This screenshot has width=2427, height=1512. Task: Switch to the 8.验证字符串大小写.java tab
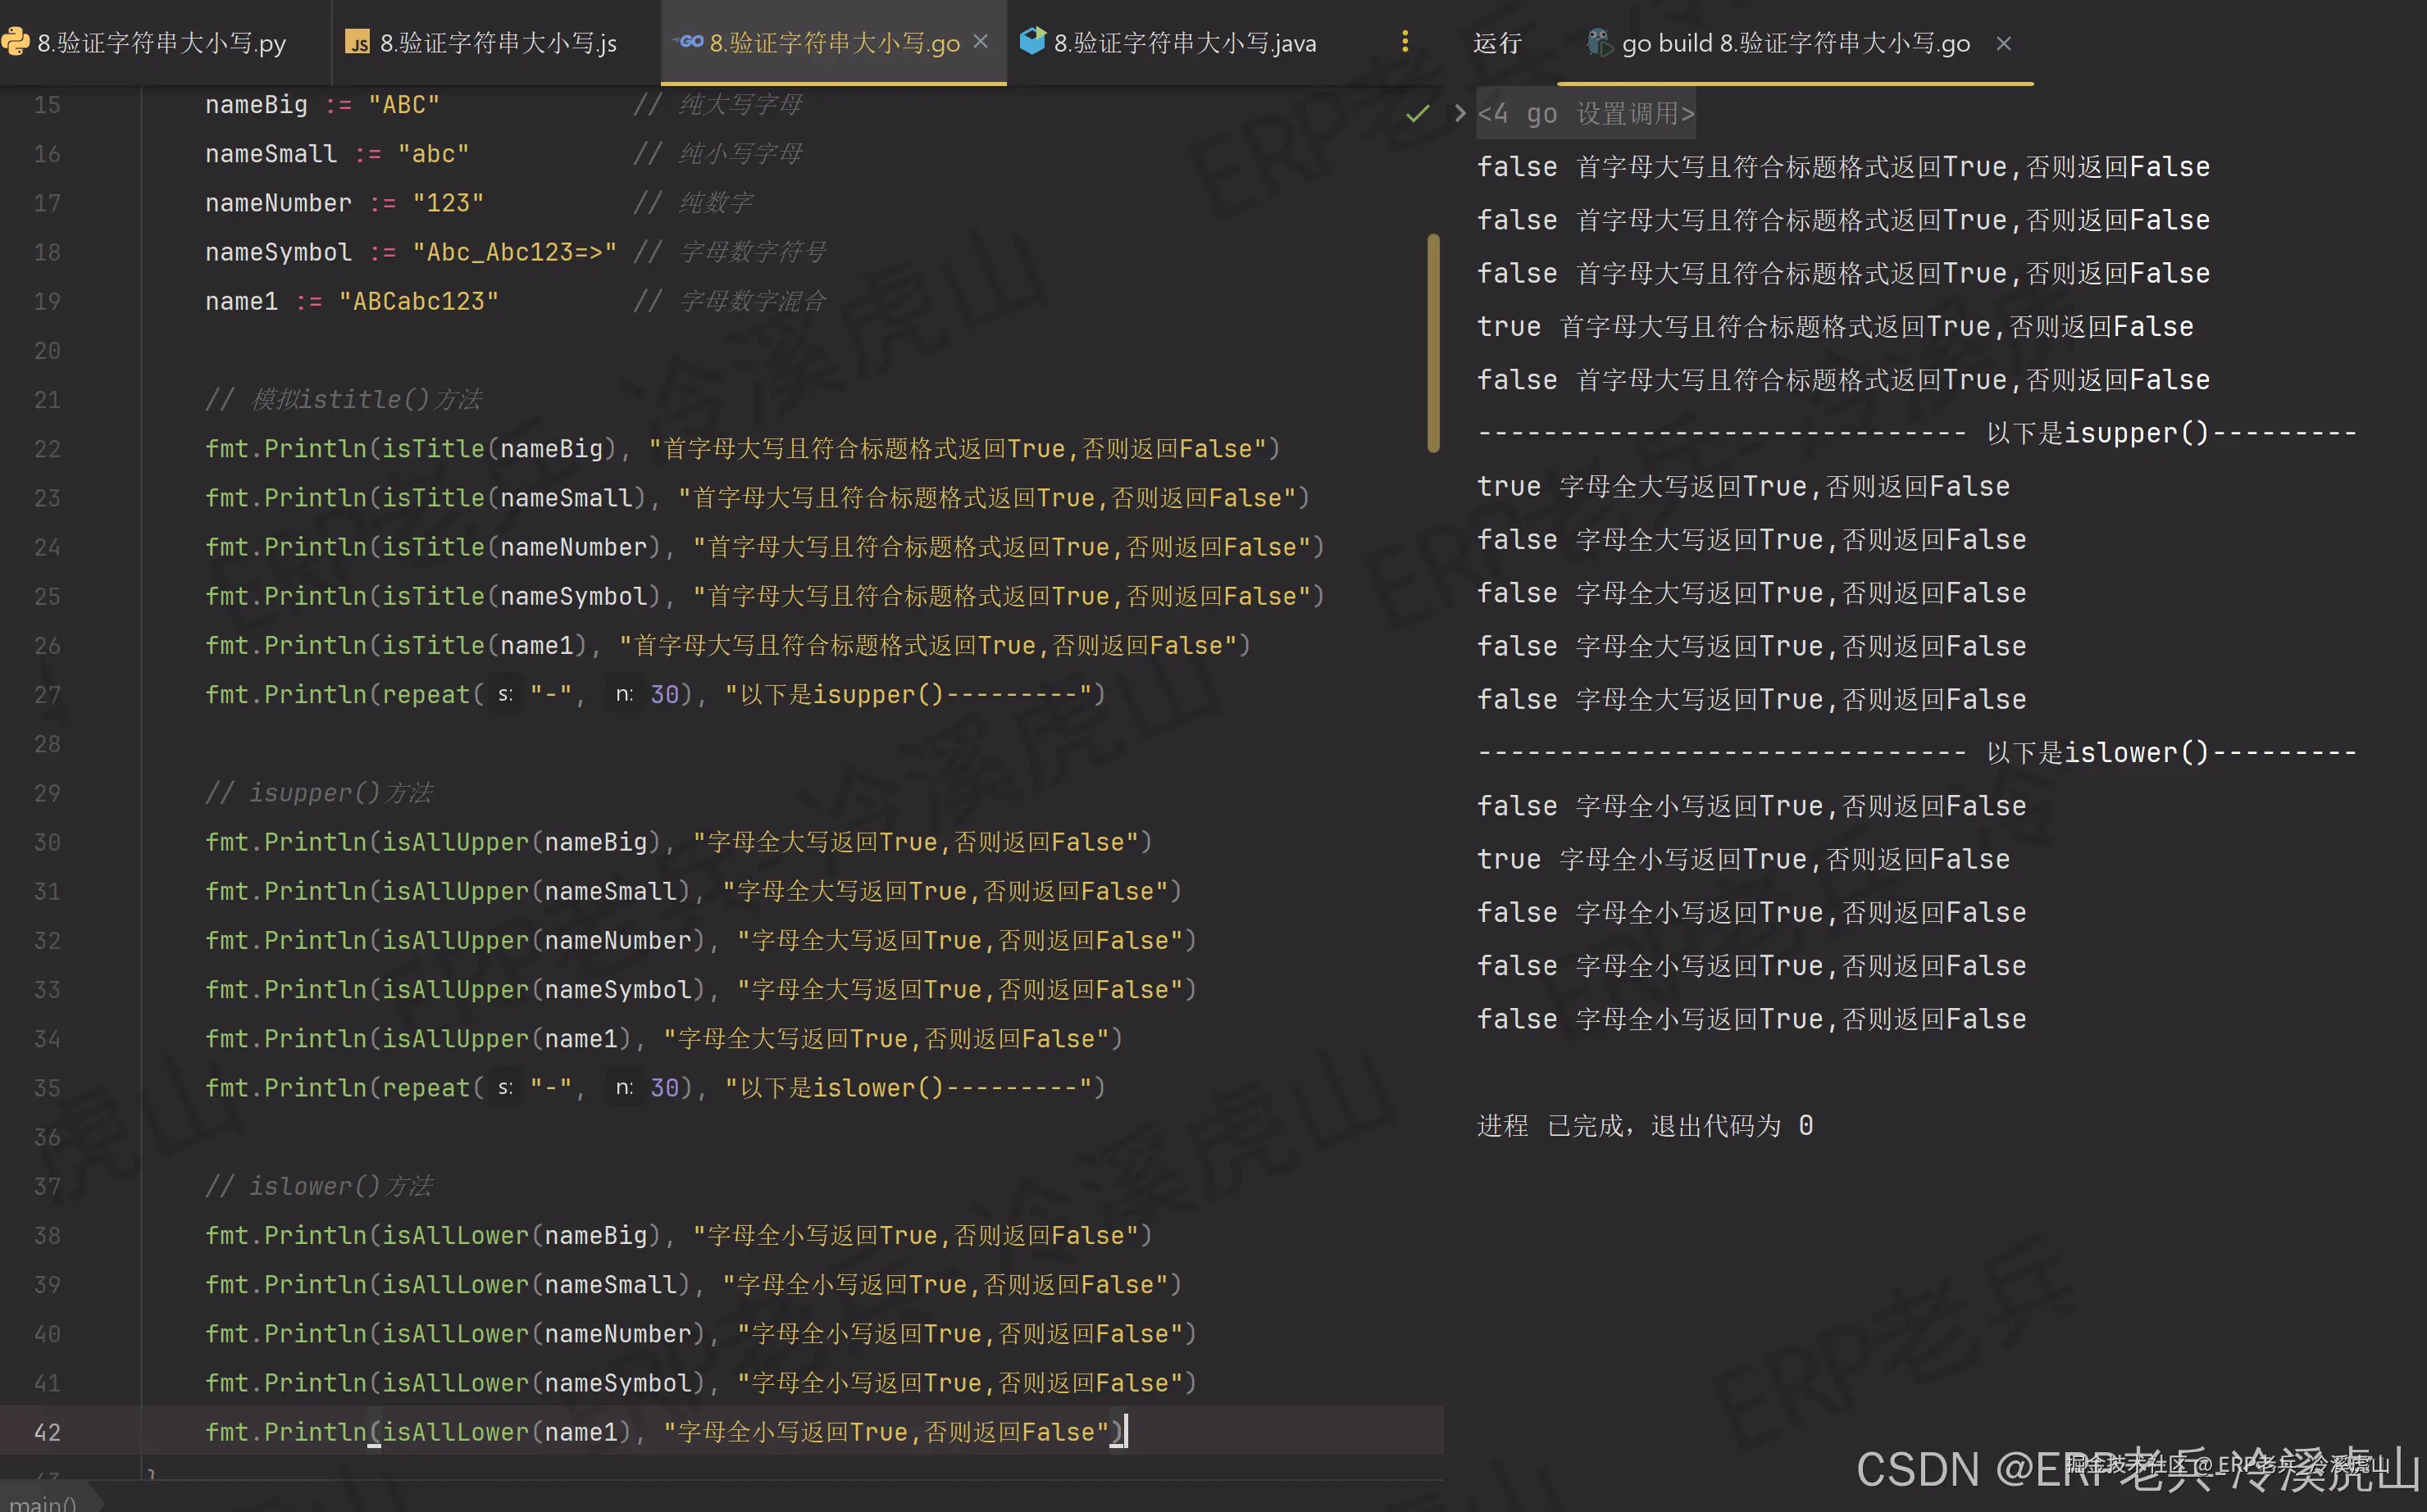pos(1185,43)
